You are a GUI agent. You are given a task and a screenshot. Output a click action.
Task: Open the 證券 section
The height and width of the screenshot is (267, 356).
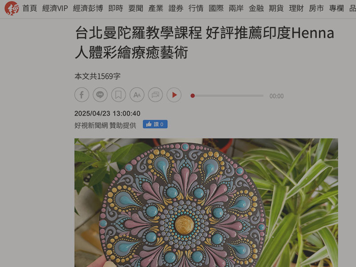click(176, 8)
